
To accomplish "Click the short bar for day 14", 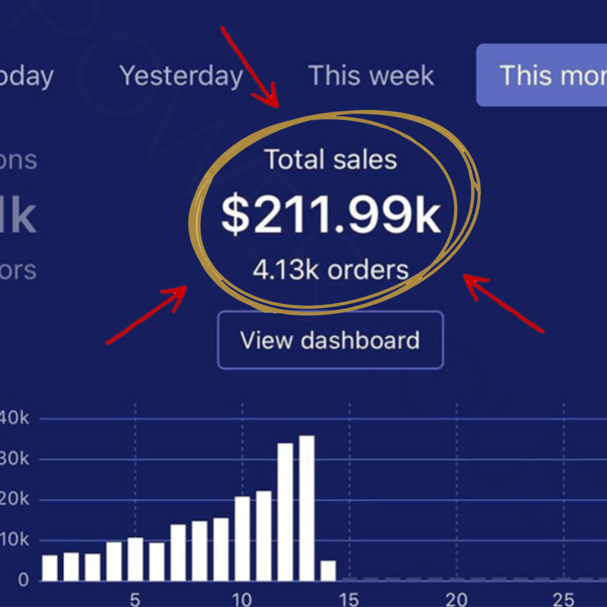I will tap(328, 570).
